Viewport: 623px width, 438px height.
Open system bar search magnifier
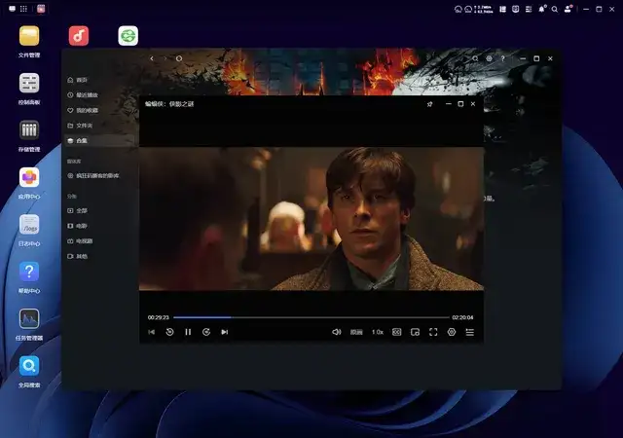click(x=555, y=9)
